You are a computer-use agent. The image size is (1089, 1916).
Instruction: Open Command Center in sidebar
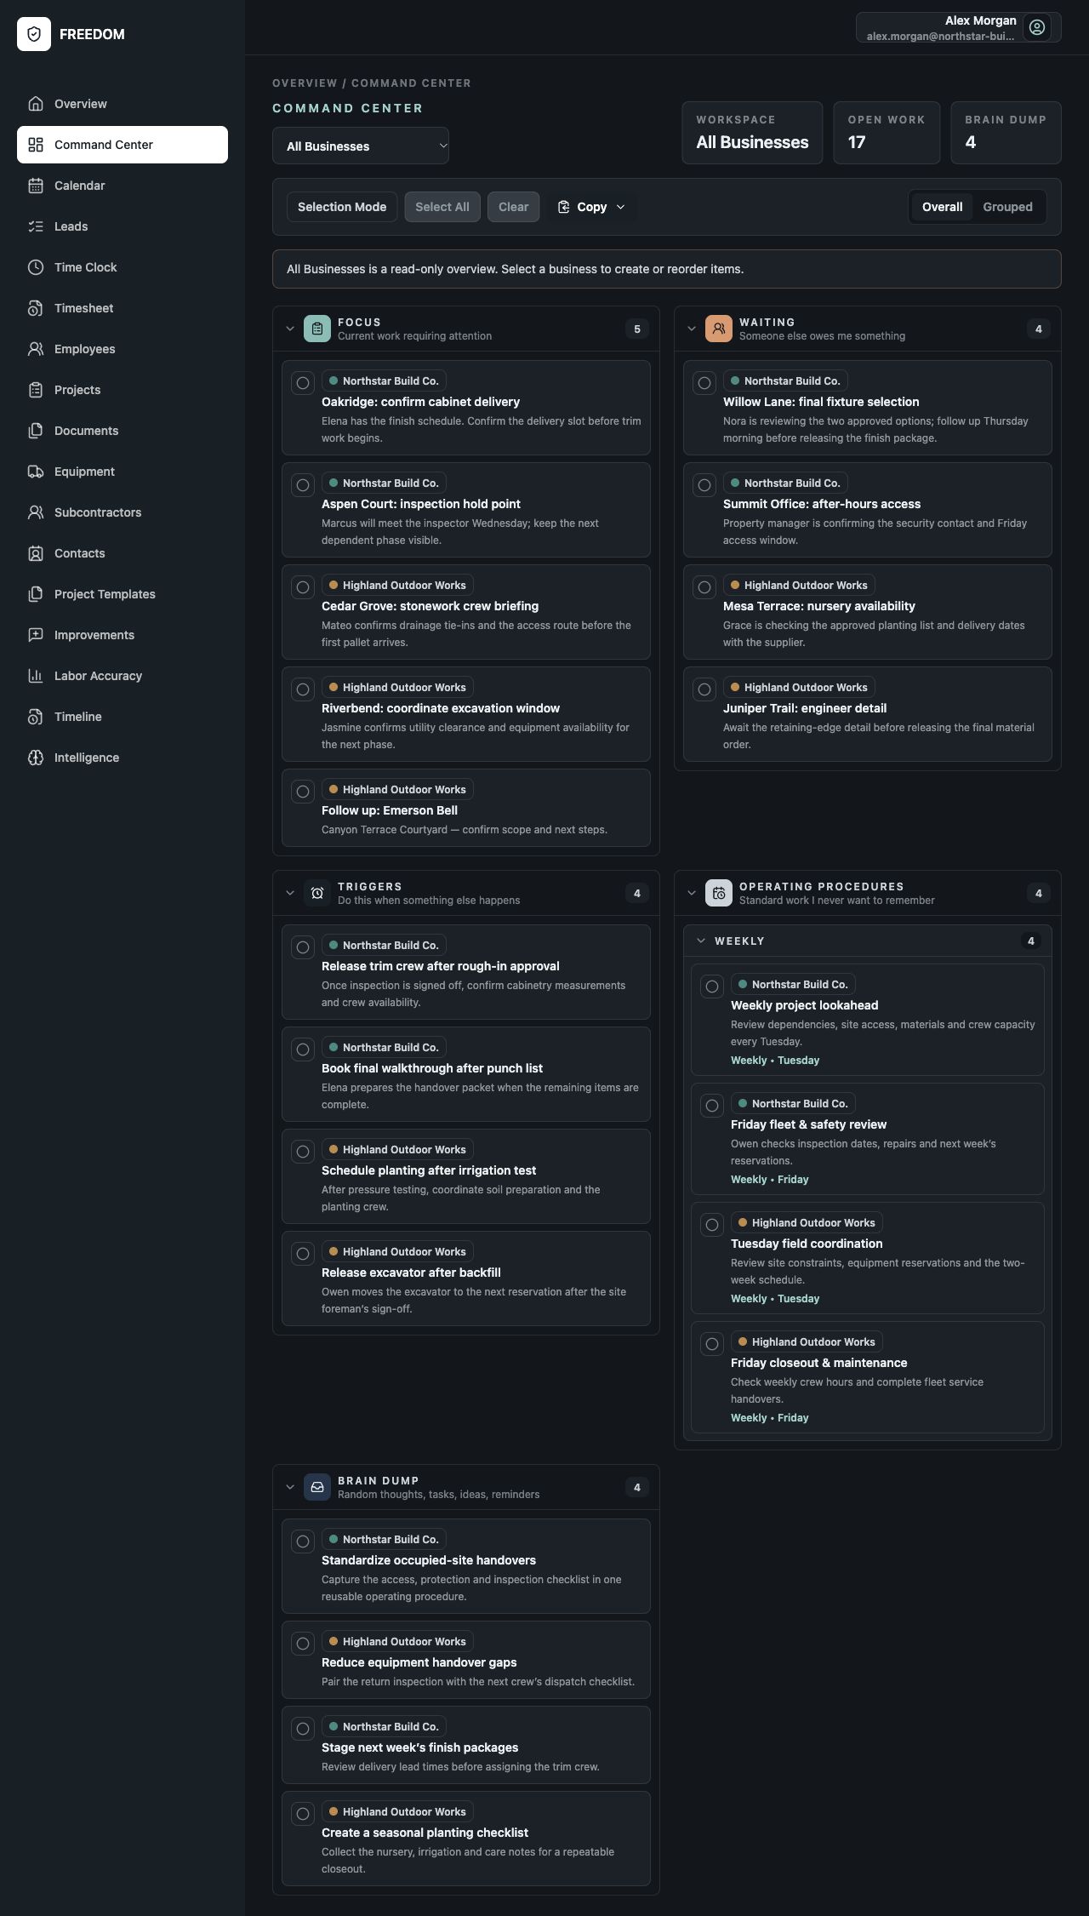[x=123, y=145]
